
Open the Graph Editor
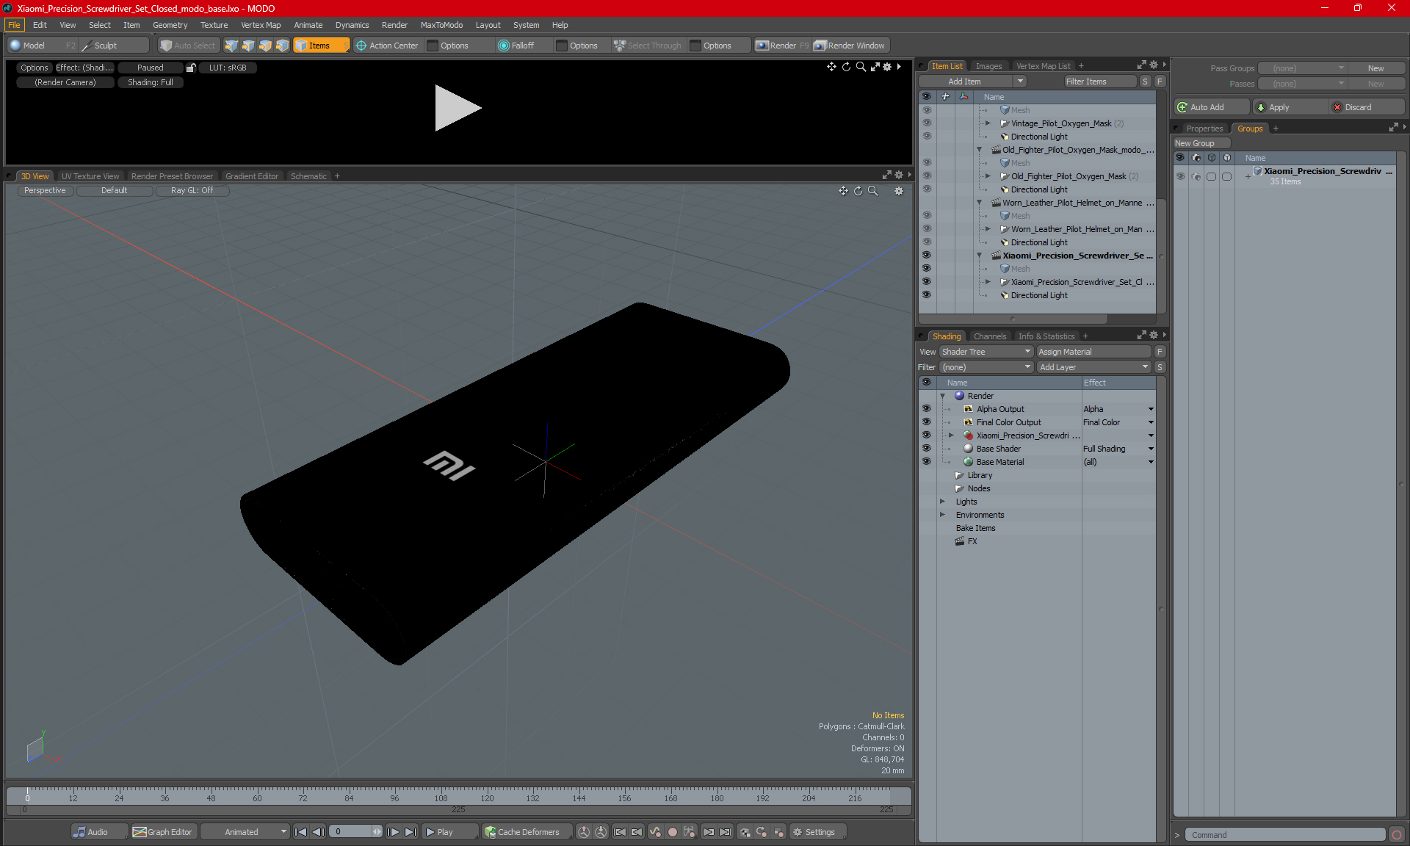point(163,832)
